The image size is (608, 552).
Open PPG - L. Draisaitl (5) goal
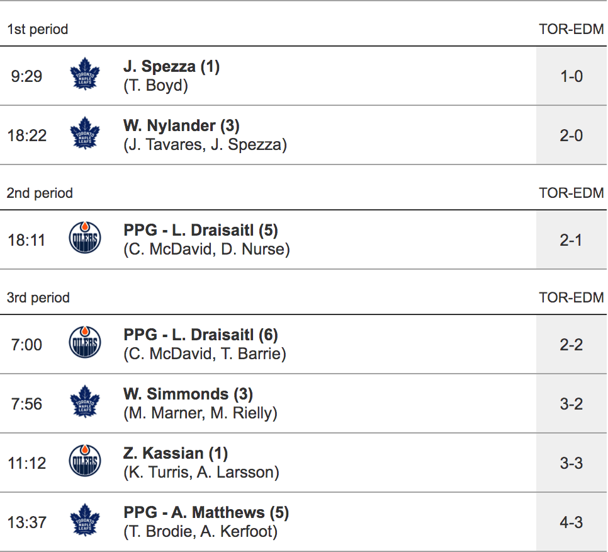click(201, 231)
